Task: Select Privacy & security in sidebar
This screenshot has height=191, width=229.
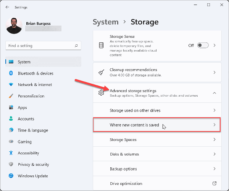Action: (x=34, y=165)
